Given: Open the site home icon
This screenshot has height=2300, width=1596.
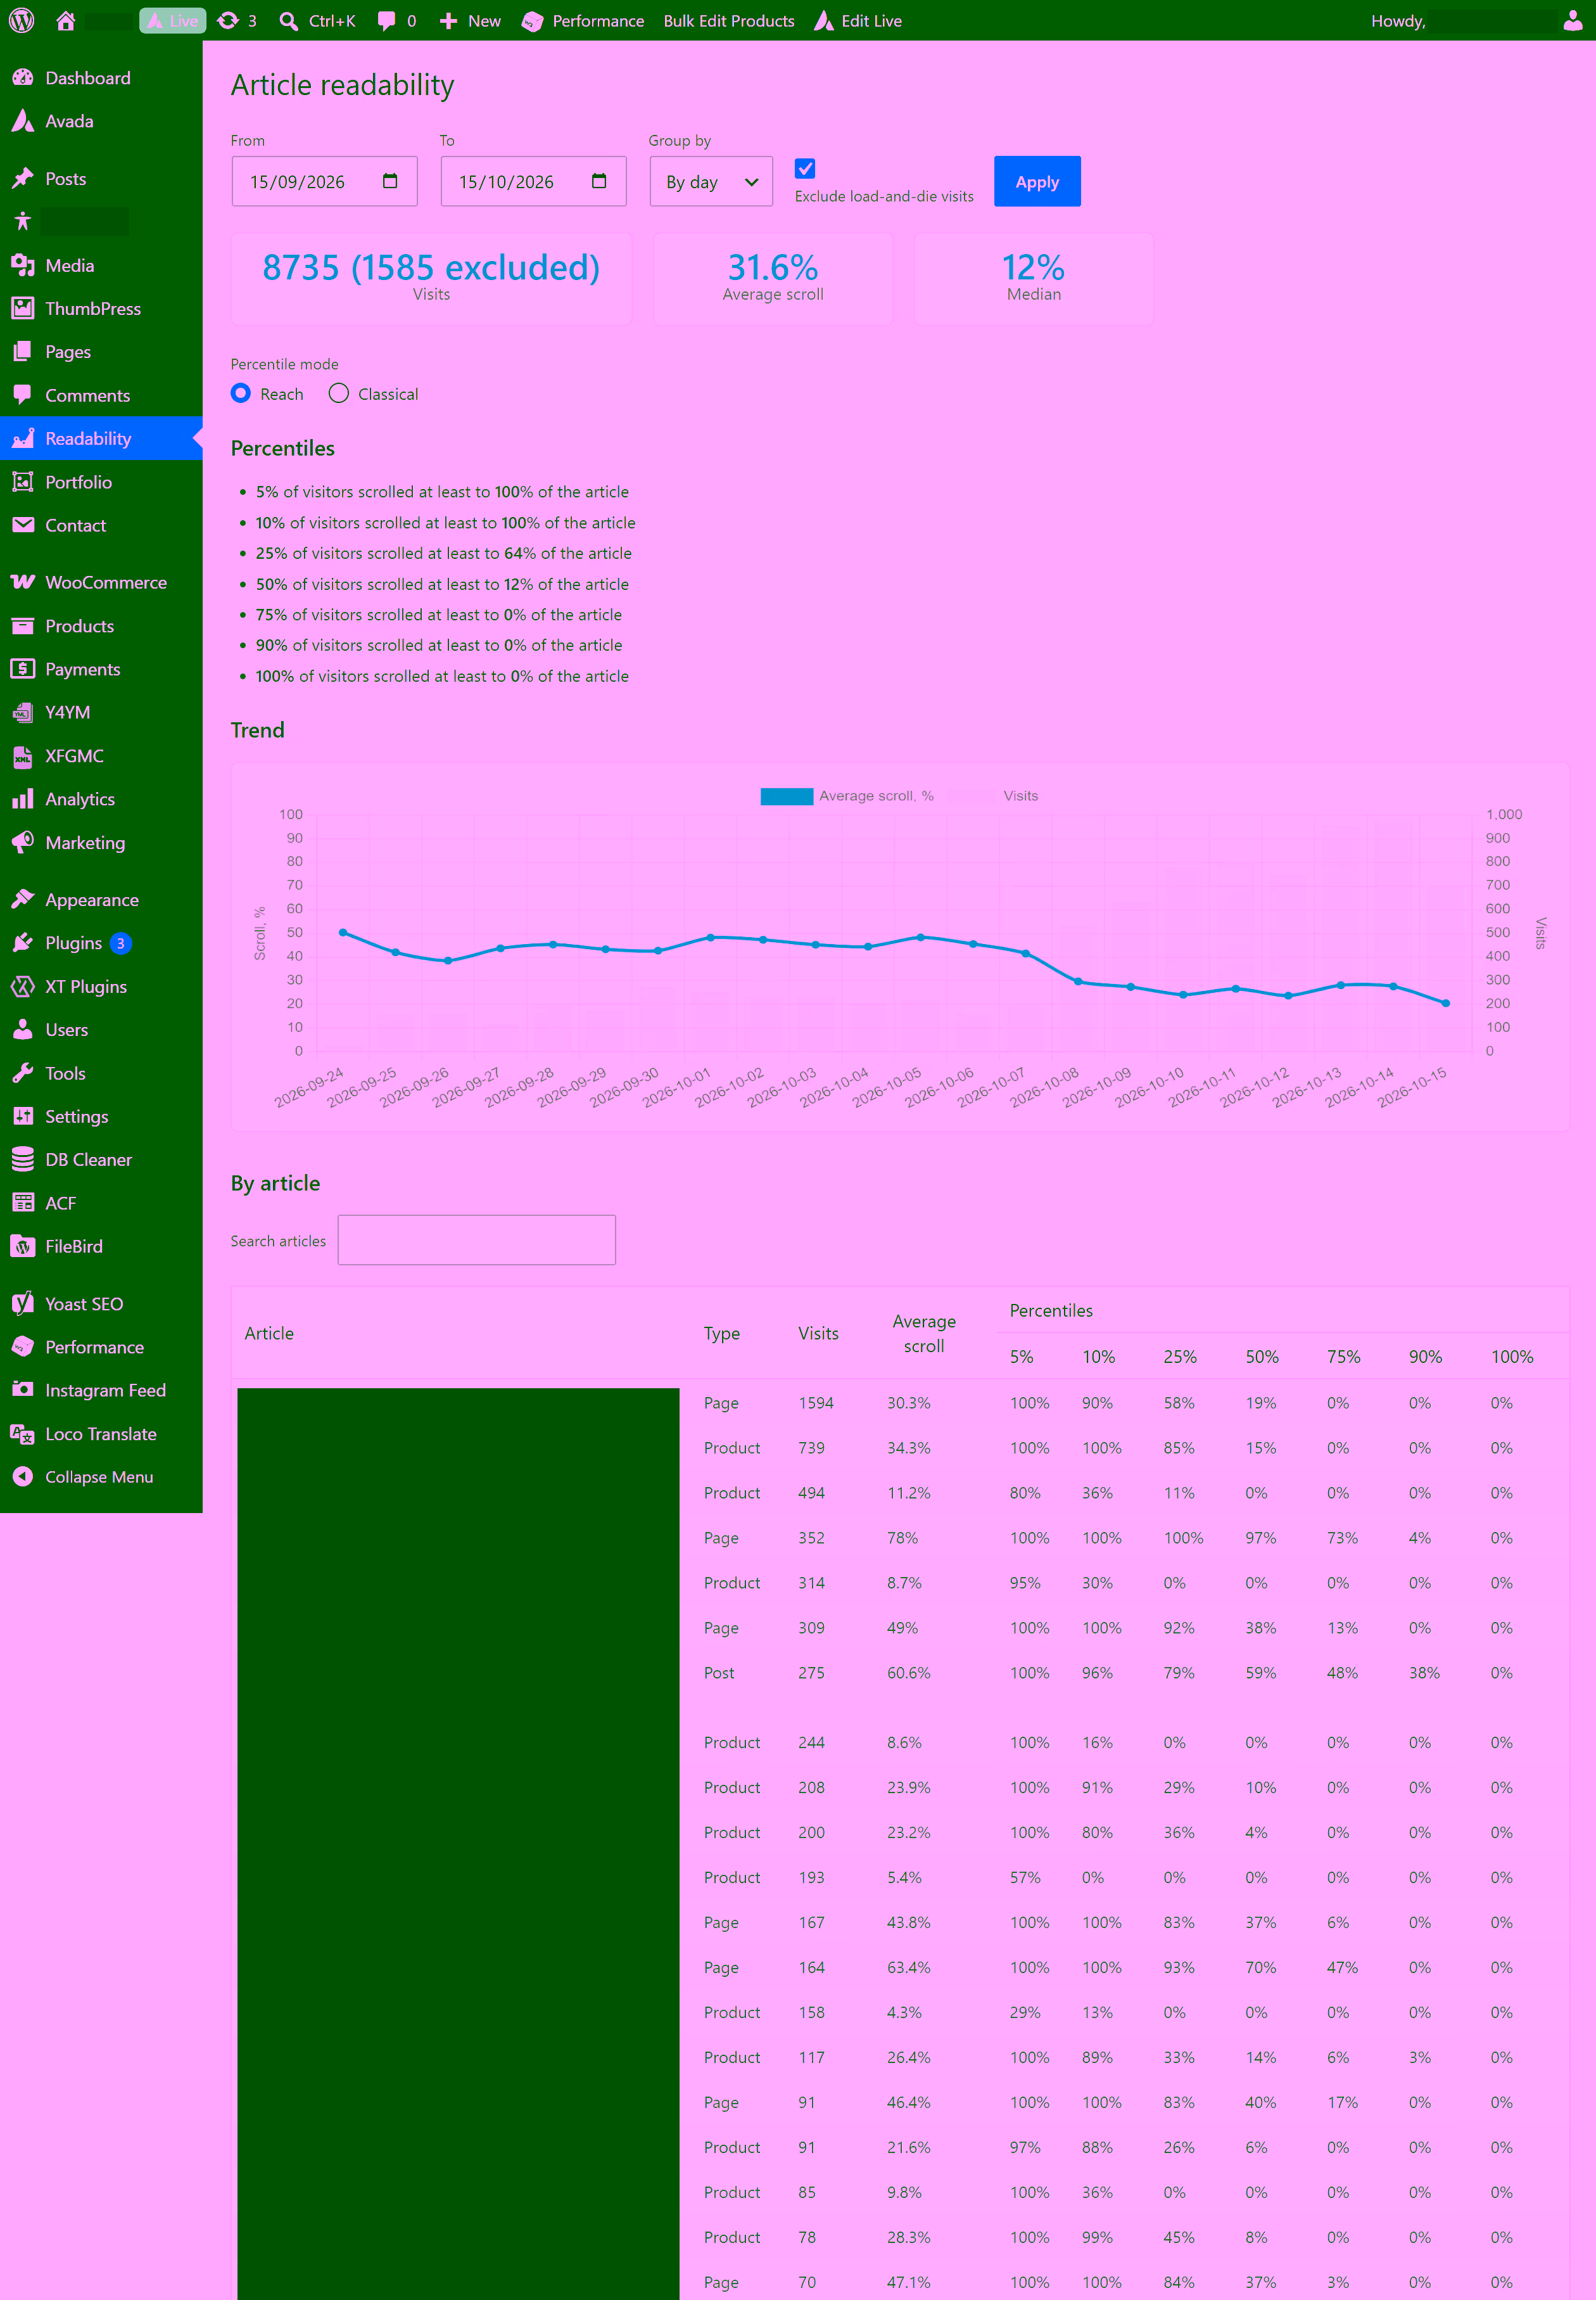Looking at the screenshot, I should click(66, 20).
